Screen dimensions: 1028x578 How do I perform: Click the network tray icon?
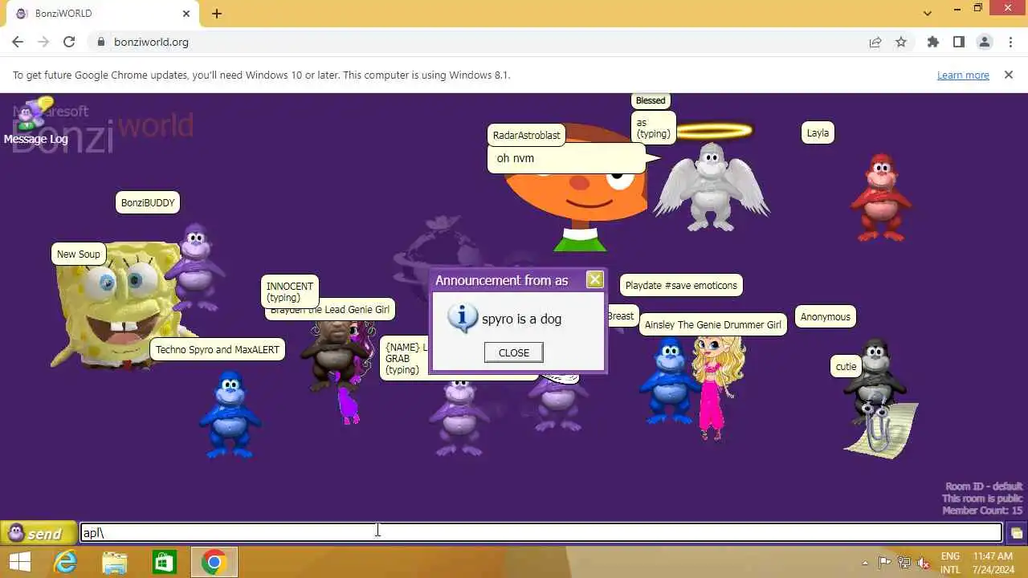904,563
